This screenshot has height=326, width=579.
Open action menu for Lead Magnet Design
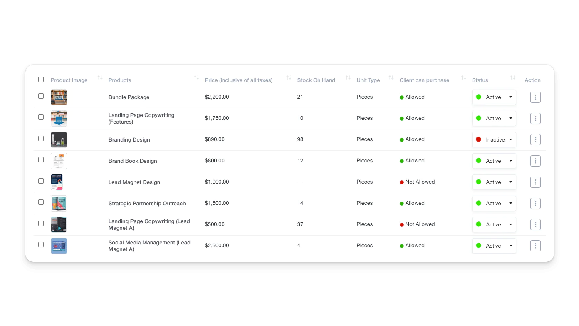[535, 182]
